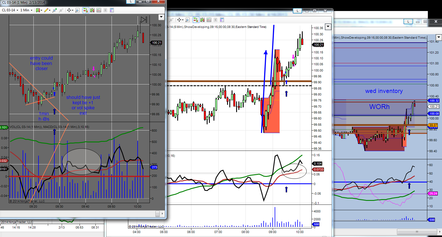442x237 pixels.
Task: Open chart Properties in the 5 Min chart
Action: tap(222, 20)
